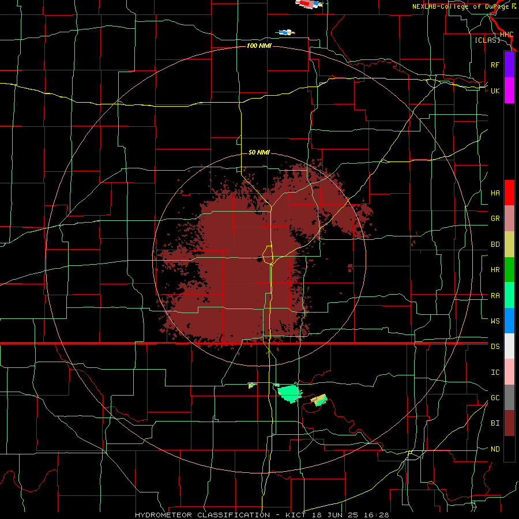Click the 50 NMI range ring label
The height and width of the screenshot is (519, 519).
[259, 153]
